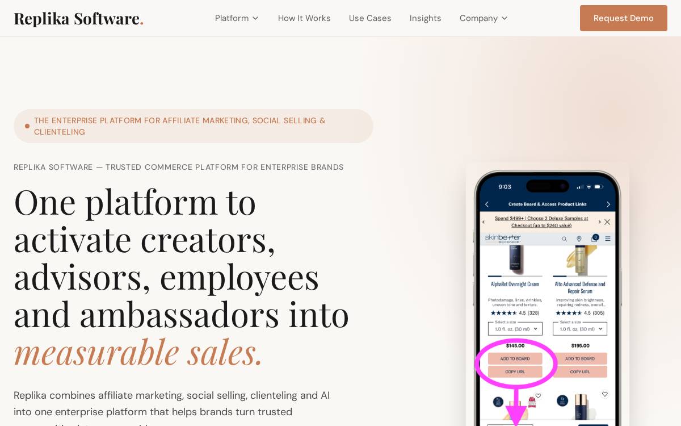
Task: Toggle wishlist heart on lower-left product
Action: tap(538, 395)
